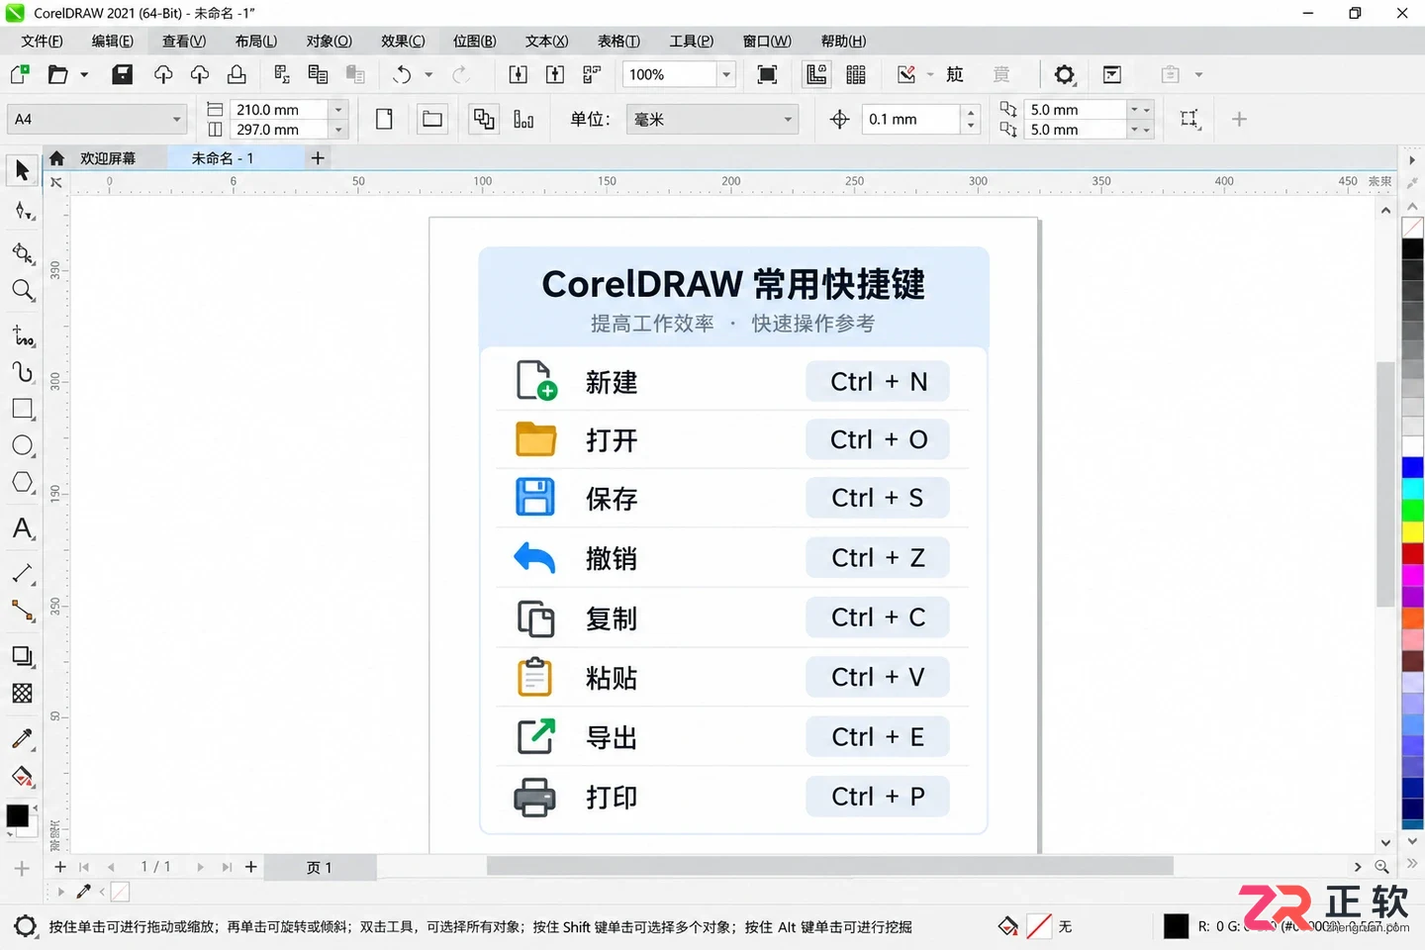Screen dimensions: 1425x950
Task: Click the Full-screen preview icon
Action: [767, 74]
